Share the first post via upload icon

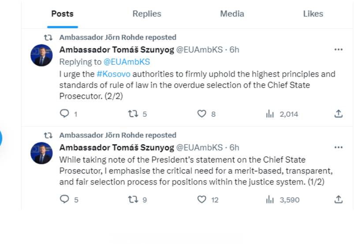(338, 114)
